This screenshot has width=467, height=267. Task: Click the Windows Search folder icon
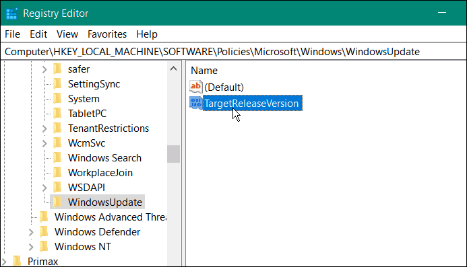coord(57,158)
